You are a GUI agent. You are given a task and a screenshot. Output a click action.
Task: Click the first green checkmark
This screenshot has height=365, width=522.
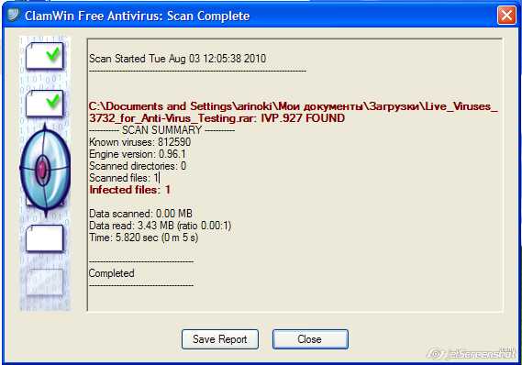tap(53, 53)
